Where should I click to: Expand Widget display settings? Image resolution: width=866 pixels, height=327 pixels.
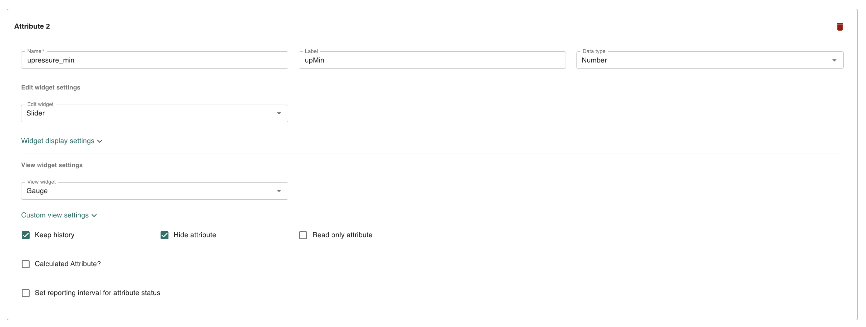[x=58, y=141]
